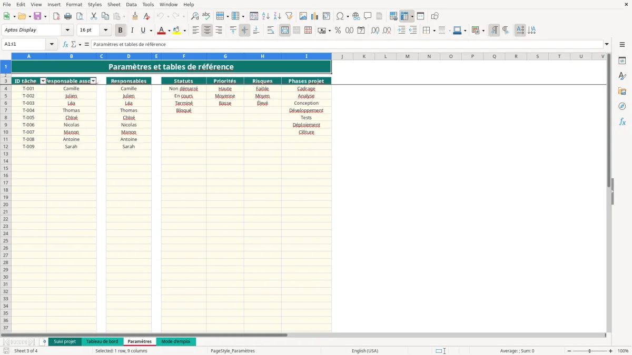This screenshot has height=355, width=632.
Task: Switch to the Tableau de bord tab
Action: 102,341
